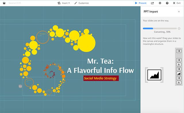Open settings with the gear icon
Screen dimensions: 184x113
[x=160, y=3]
